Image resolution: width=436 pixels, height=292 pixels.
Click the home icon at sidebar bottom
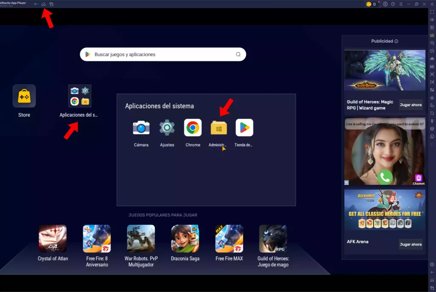pos(432,280)
